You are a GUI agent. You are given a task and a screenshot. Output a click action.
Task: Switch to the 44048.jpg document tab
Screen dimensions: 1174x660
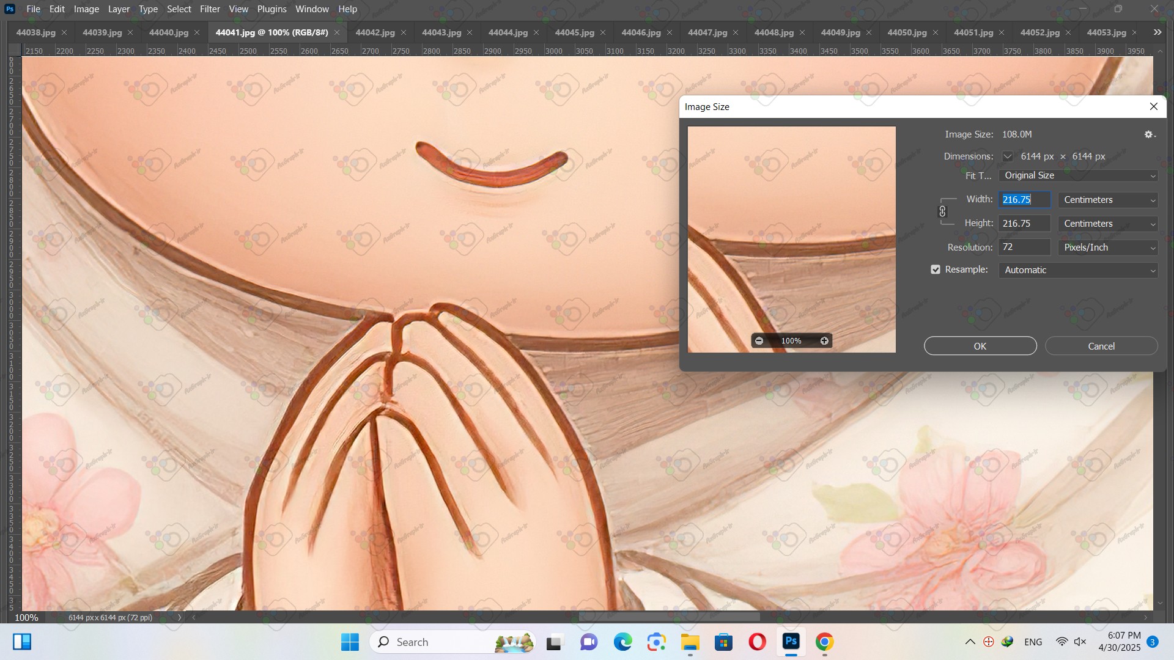[774, 32]
